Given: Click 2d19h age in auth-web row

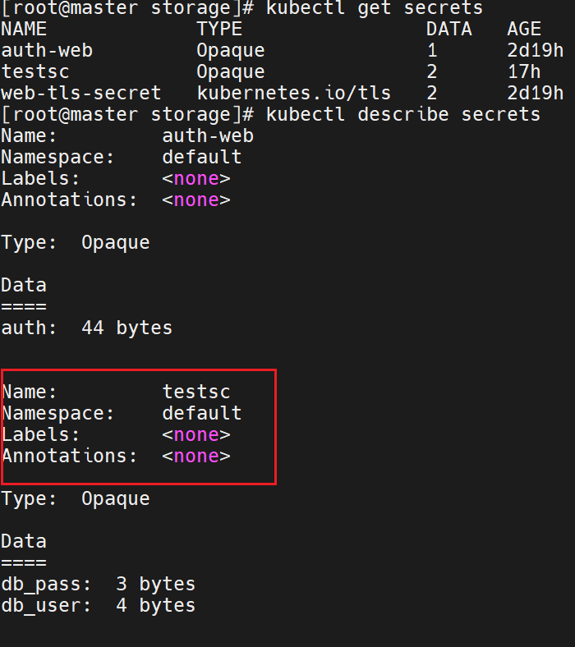Looking at the screenshot, I should [536, 51].
